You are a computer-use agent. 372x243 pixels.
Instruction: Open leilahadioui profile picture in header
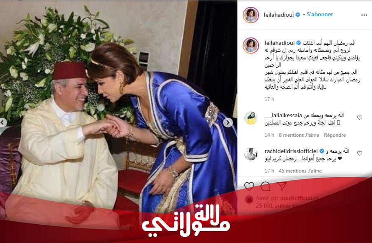pyautogui.click(x=251, y=15)
